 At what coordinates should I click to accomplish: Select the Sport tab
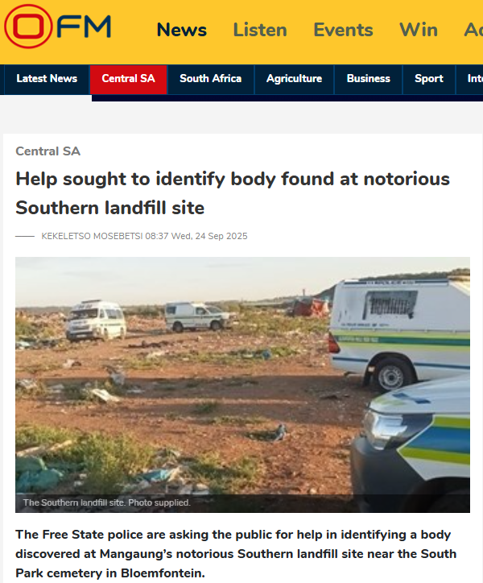(x=429, y=79)
